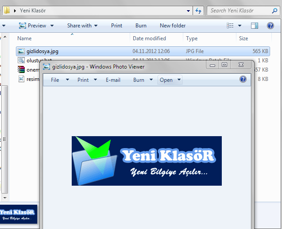
Task: Open Share with menu in Explorer
Action: pos(82,26)
